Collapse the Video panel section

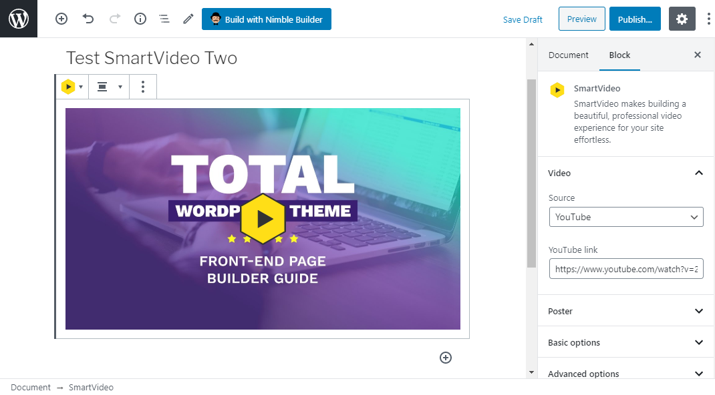click(625, 173)
